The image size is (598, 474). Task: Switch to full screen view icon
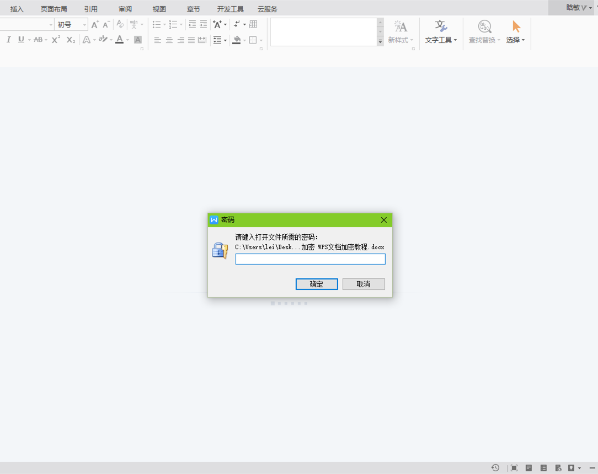coord(514,468)
